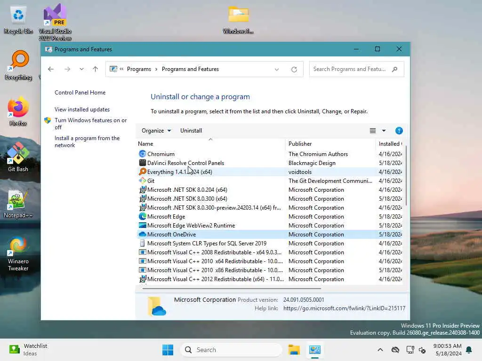
Task: Select Visual C++ 2010 x64 Redistributable row
Action: (269, 261)
